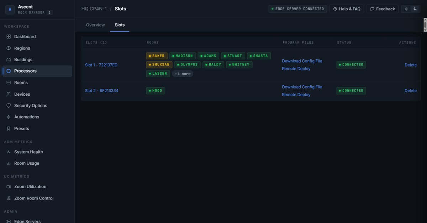Open Zoom Utilization camera item

37,186
